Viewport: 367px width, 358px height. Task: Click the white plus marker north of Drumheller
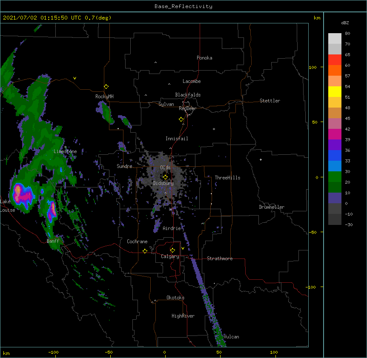coord(261,159)
